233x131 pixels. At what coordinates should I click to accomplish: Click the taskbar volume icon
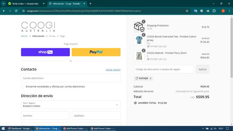click(215, 128)
